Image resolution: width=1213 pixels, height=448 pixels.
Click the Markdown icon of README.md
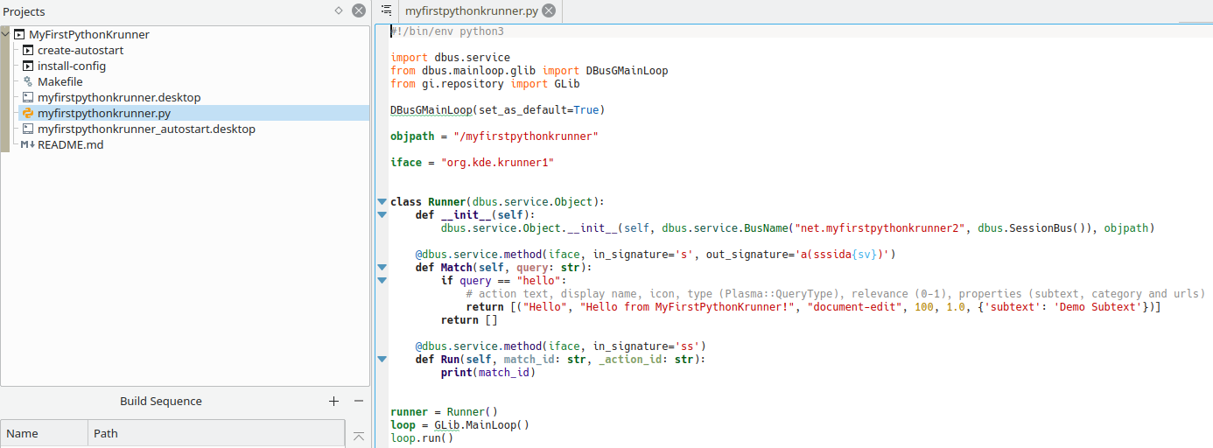tap(27, 145)
